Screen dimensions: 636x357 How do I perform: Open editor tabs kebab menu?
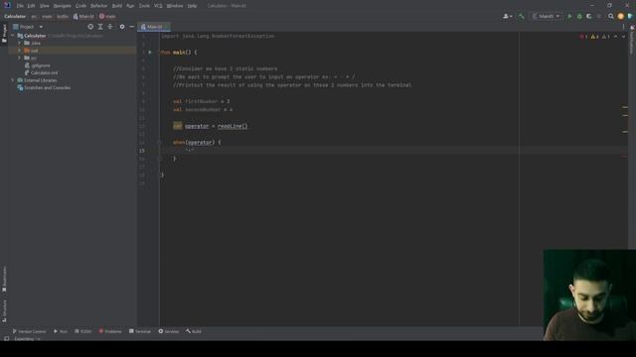coord(623,27)
